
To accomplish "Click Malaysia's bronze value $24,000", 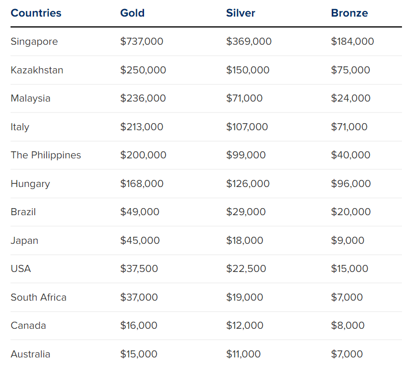I will click(351, 99).
